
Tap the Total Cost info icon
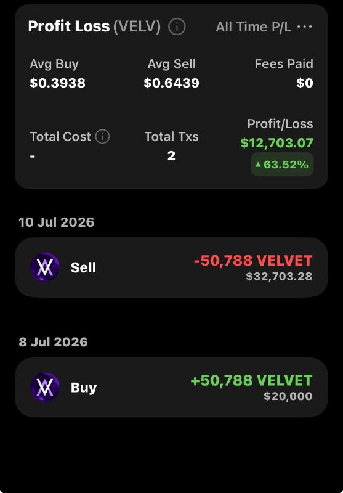click(102, 137)
